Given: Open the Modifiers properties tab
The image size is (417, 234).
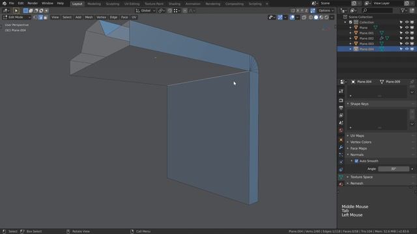Looking at the screenshot, I should (x=341, y=148).
